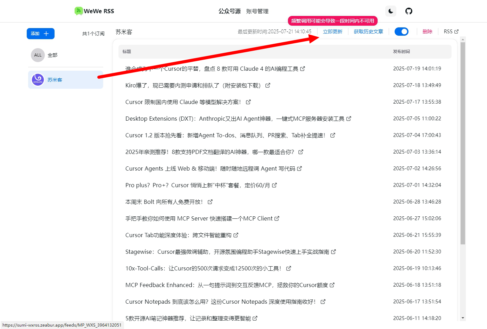This screenshot has height=329, width=487.
Task: Click '共1个订阅' subscription count
Action: click(x=93, y=34)
